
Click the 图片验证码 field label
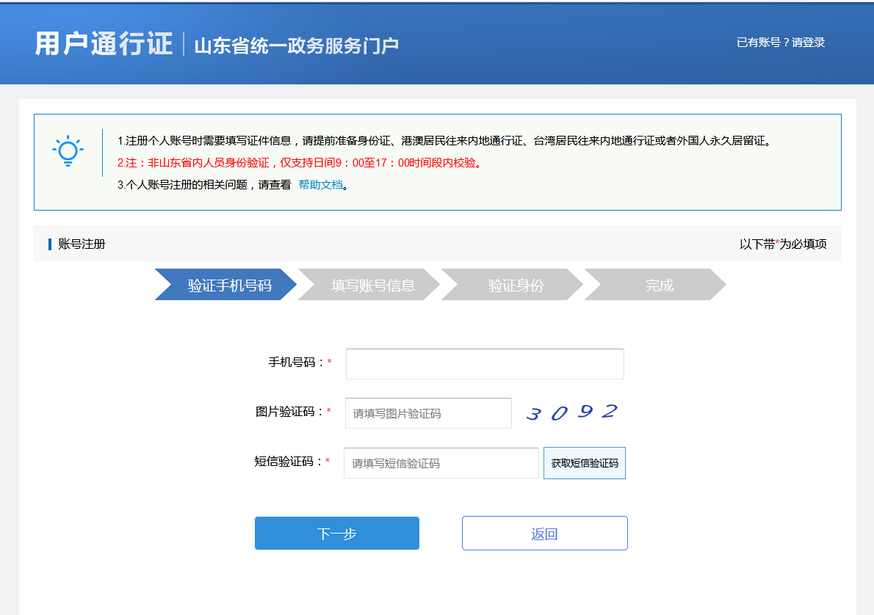pos(289,412)
